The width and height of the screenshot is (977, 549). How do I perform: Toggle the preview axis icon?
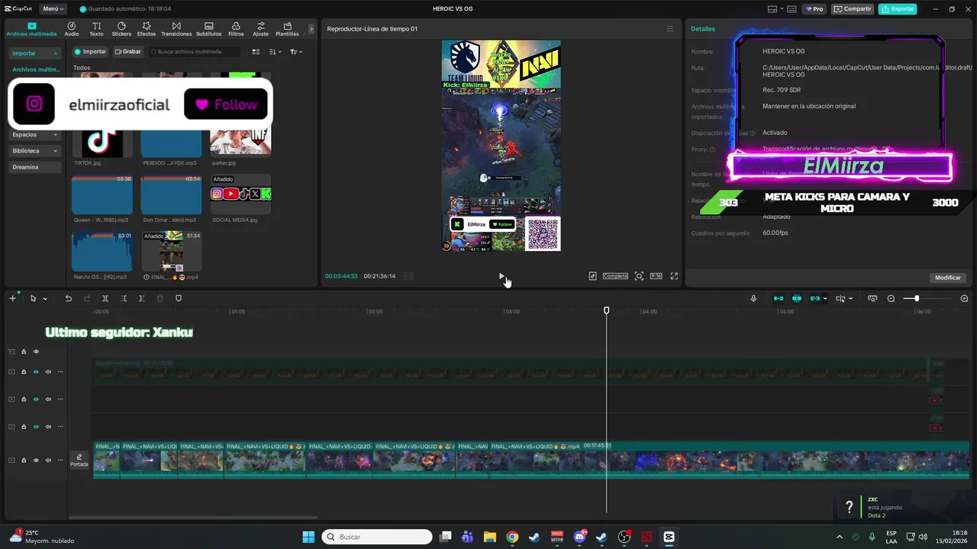pos(840,298)
